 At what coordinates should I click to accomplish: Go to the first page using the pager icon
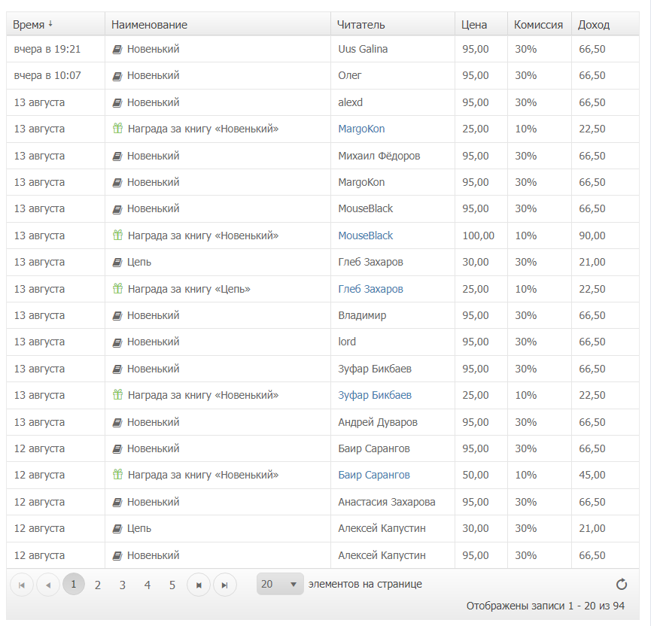coord(22,585)
